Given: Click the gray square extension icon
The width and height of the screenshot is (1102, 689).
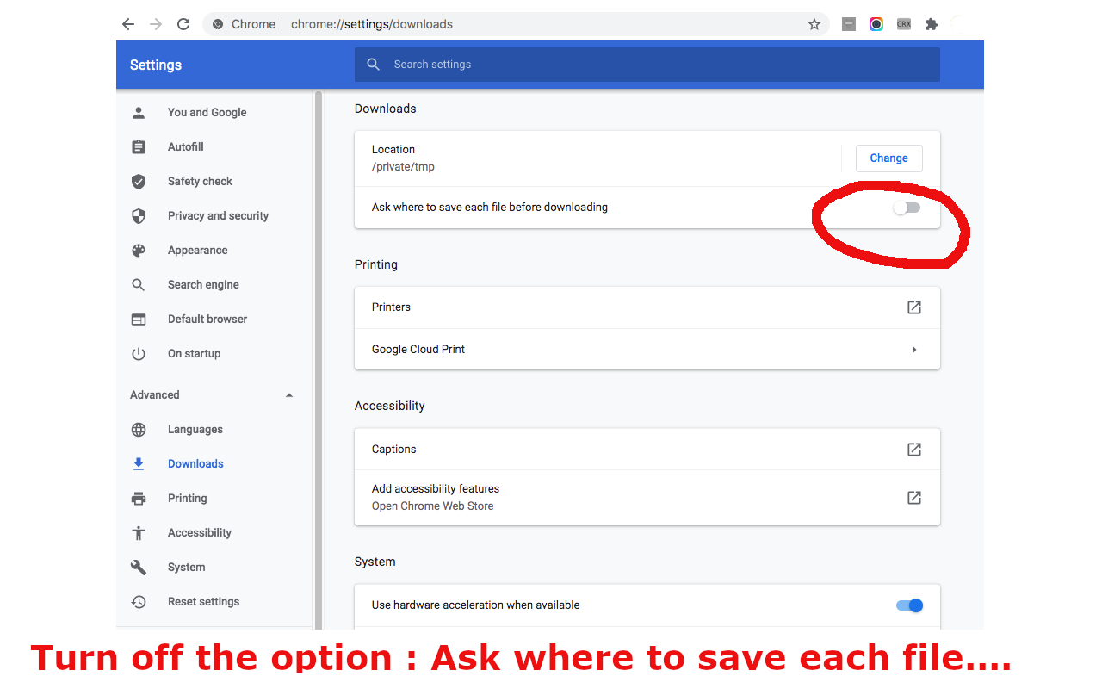Looking at the screenshot, I should 849,24.
